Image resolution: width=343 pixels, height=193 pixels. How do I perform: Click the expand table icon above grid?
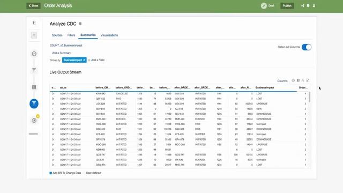click(x=308, y=80)
